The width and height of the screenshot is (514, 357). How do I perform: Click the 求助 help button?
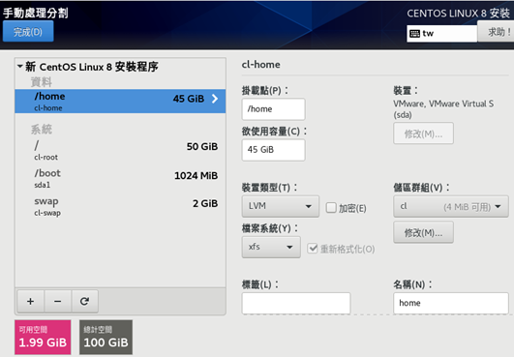496,32
